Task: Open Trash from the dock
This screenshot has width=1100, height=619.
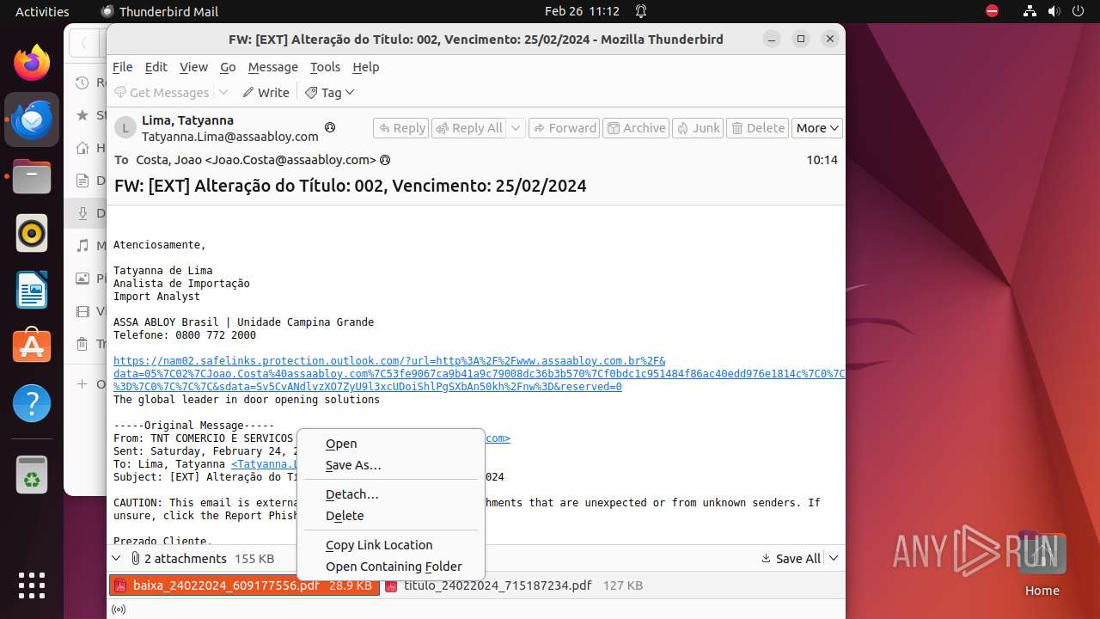Action: click(x=32, y=475)
